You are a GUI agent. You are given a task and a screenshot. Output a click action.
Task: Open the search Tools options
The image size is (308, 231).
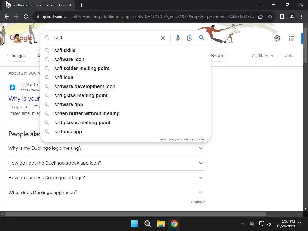(x=288, y=56)
